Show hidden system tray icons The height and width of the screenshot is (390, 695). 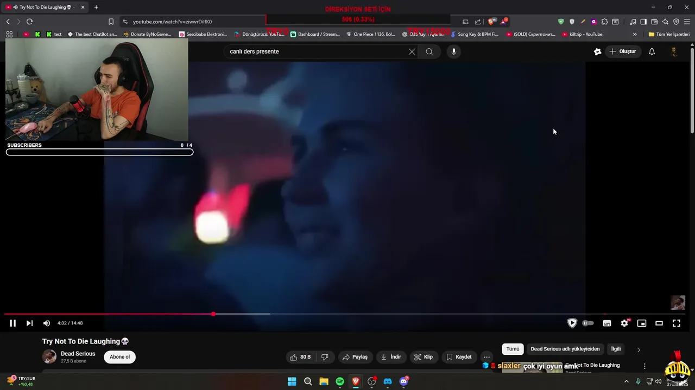(x=626, y=381)
